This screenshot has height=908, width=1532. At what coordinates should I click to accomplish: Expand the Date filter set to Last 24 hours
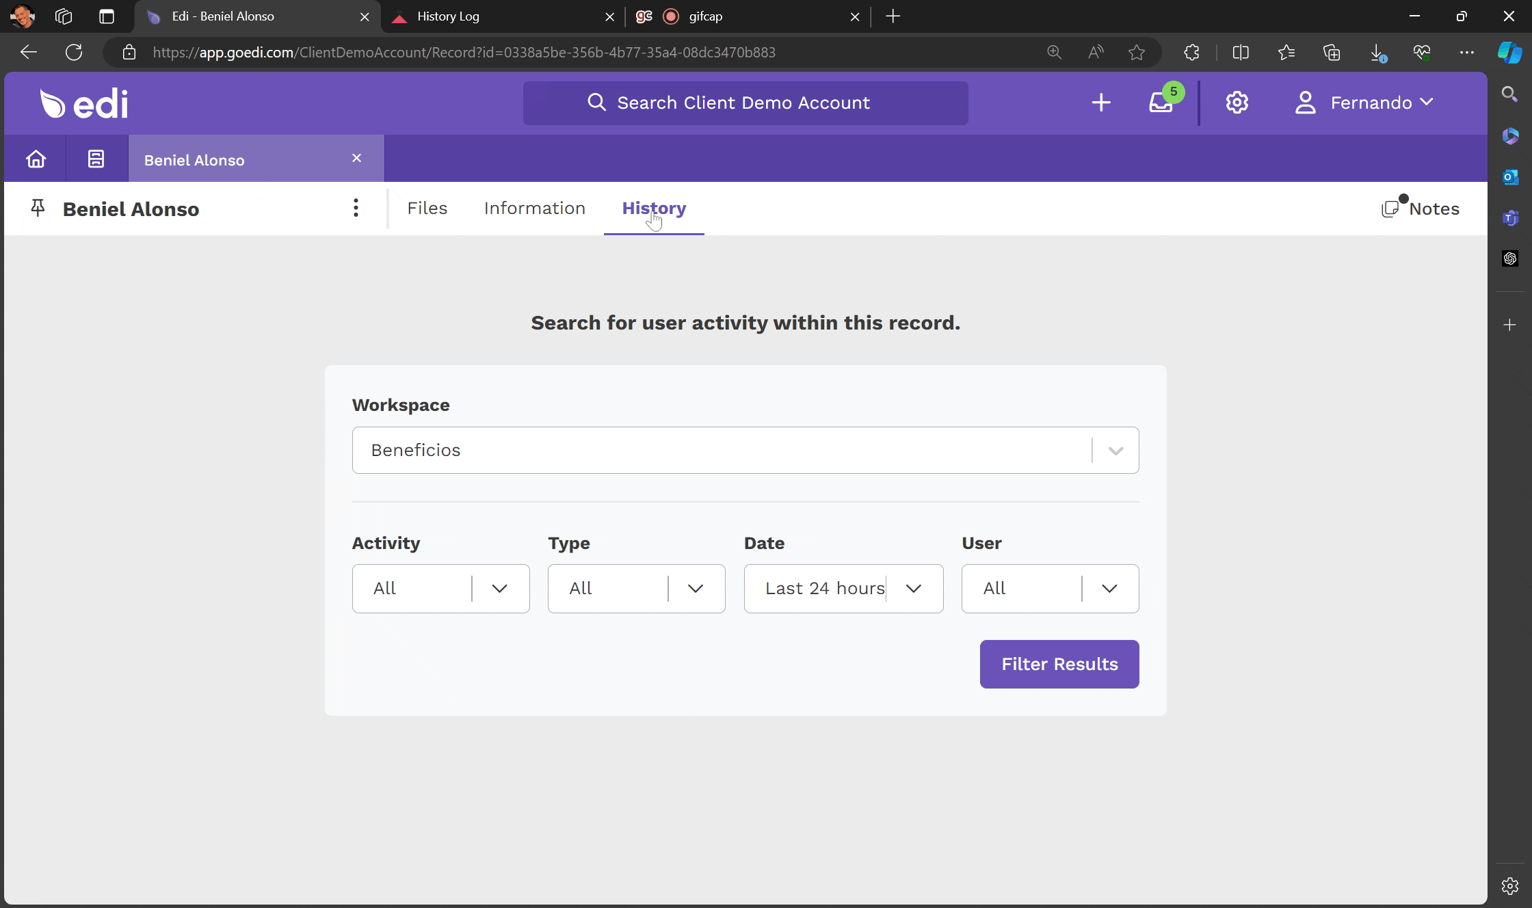[914, 588]
